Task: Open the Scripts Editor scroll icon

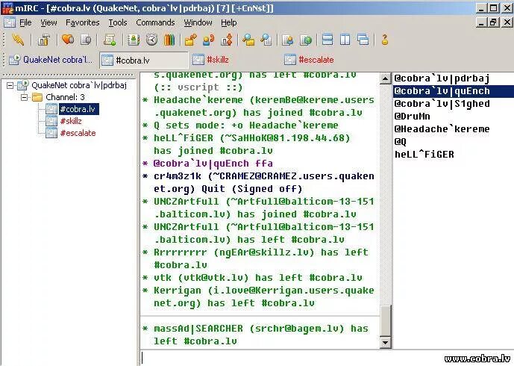Action: pyautogui.click(x=110, y=40)
